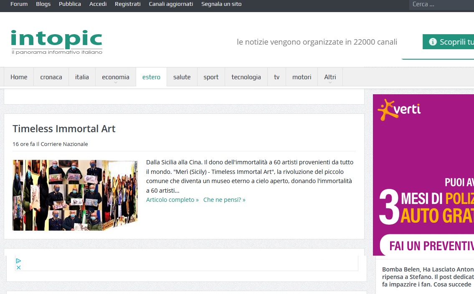Open the Forum link in top bar
The width and height of the screenshot is (474, 294).
coord(19,4)
